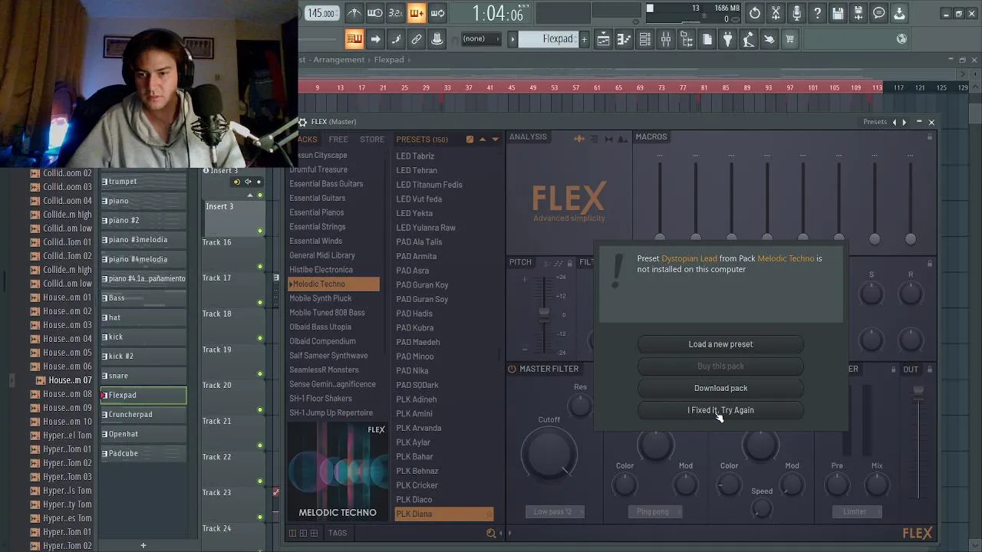The image size is (982, 552).
Task: Switch to the STORE tab
Action: 372,140
